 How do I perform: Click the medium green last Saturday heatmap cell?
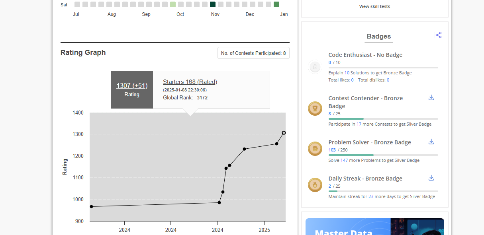click(276, 4)
